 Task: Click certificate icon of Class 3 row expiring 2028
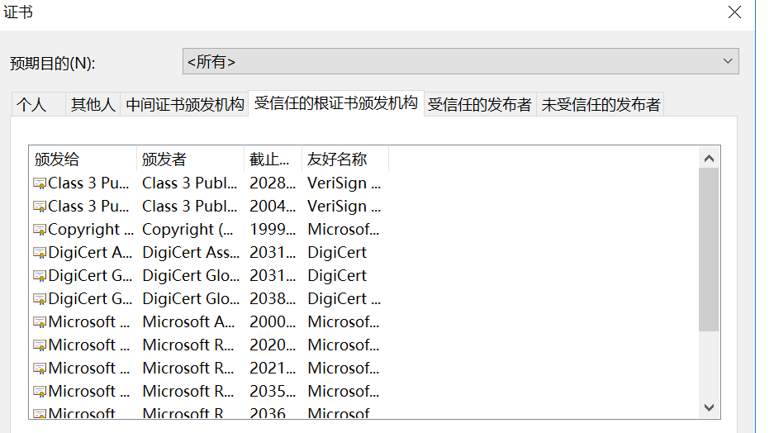coord(40,183)
